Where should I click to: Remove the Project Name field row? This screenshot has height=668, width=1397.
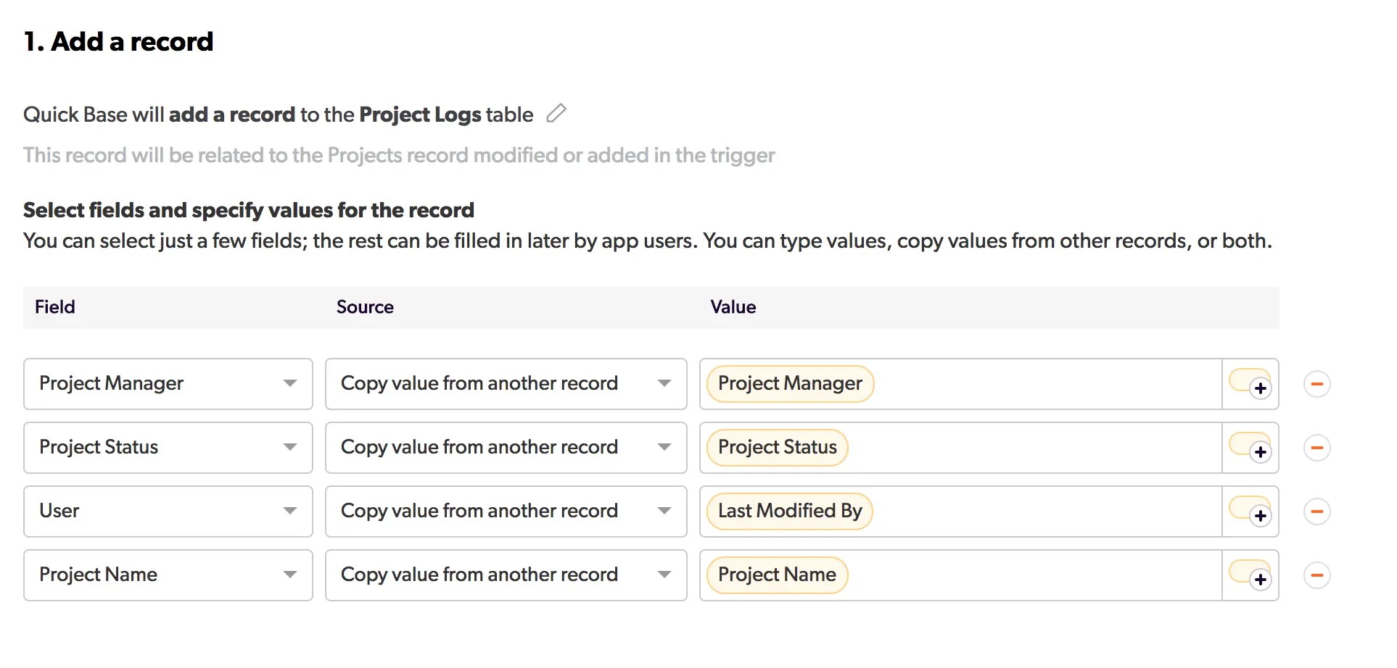pos(1316,575)
